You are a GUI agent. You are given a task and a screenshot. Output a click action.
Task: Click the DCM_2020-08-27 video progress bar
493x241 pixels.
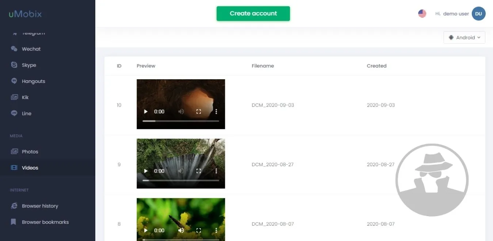point(181,180)
